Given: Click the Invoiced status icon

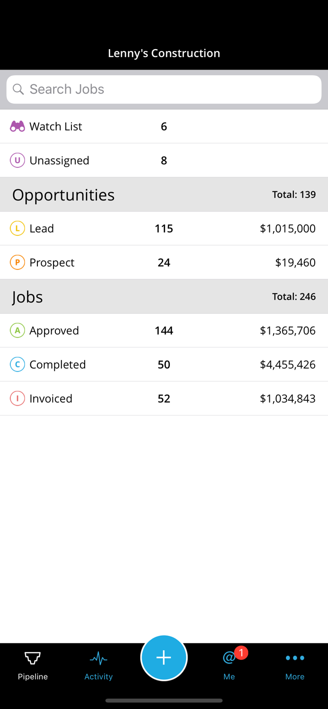Looking at the screenshot, I should [17, 398].
